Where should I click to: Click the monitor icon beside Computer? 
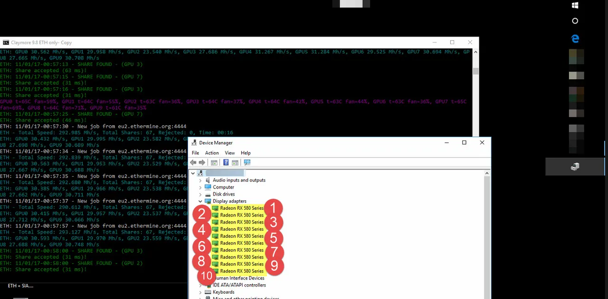[208, 187]
